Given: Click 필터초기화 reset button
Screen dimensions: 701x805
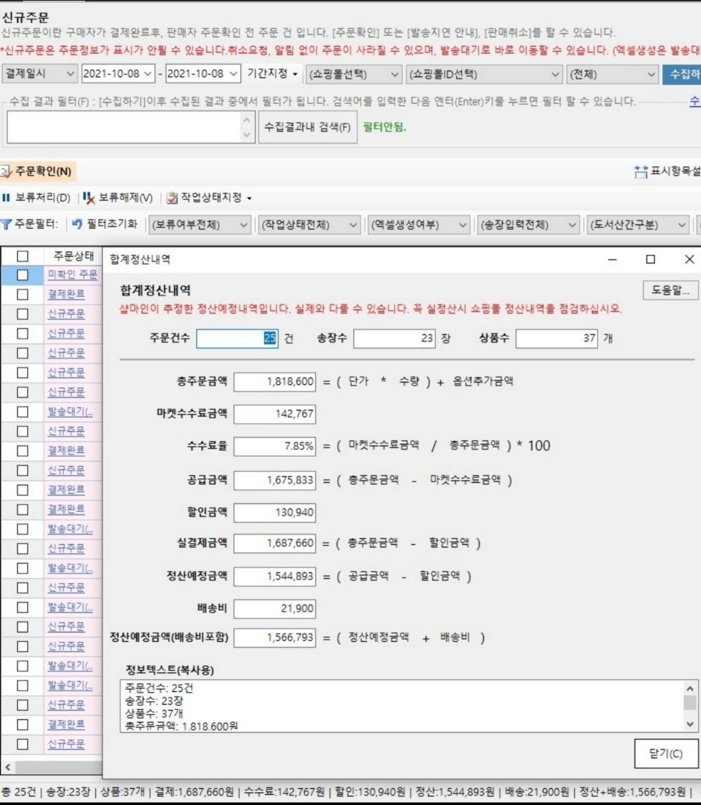Looking at the screenshot, I should (x=104, y=224).
